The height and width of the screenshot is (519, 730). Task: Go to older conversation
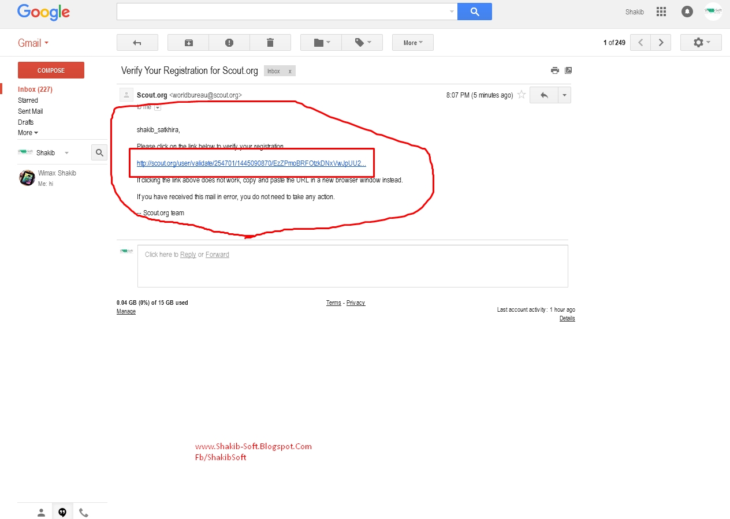(x=661, y=43)
